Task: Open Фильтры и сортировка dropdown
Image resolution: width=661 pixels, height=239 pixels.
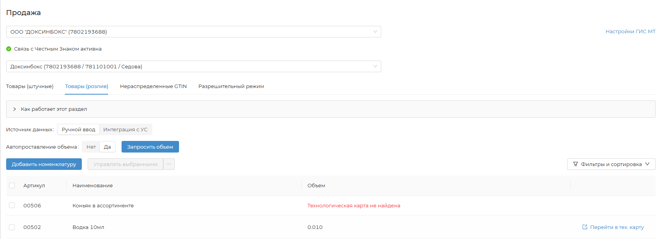Action: tap(611, 164)
